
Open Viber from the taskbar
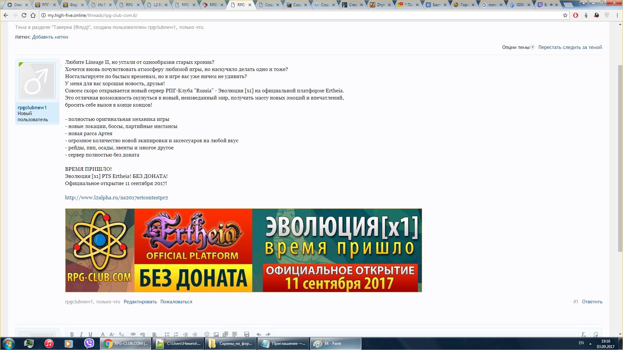89,344
